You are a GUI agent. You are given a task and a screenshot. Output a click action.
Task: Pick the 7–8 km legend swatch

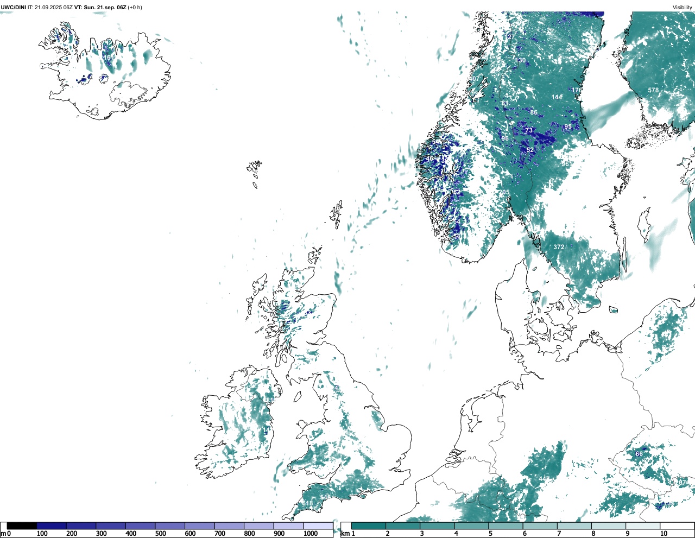[574, 526]
